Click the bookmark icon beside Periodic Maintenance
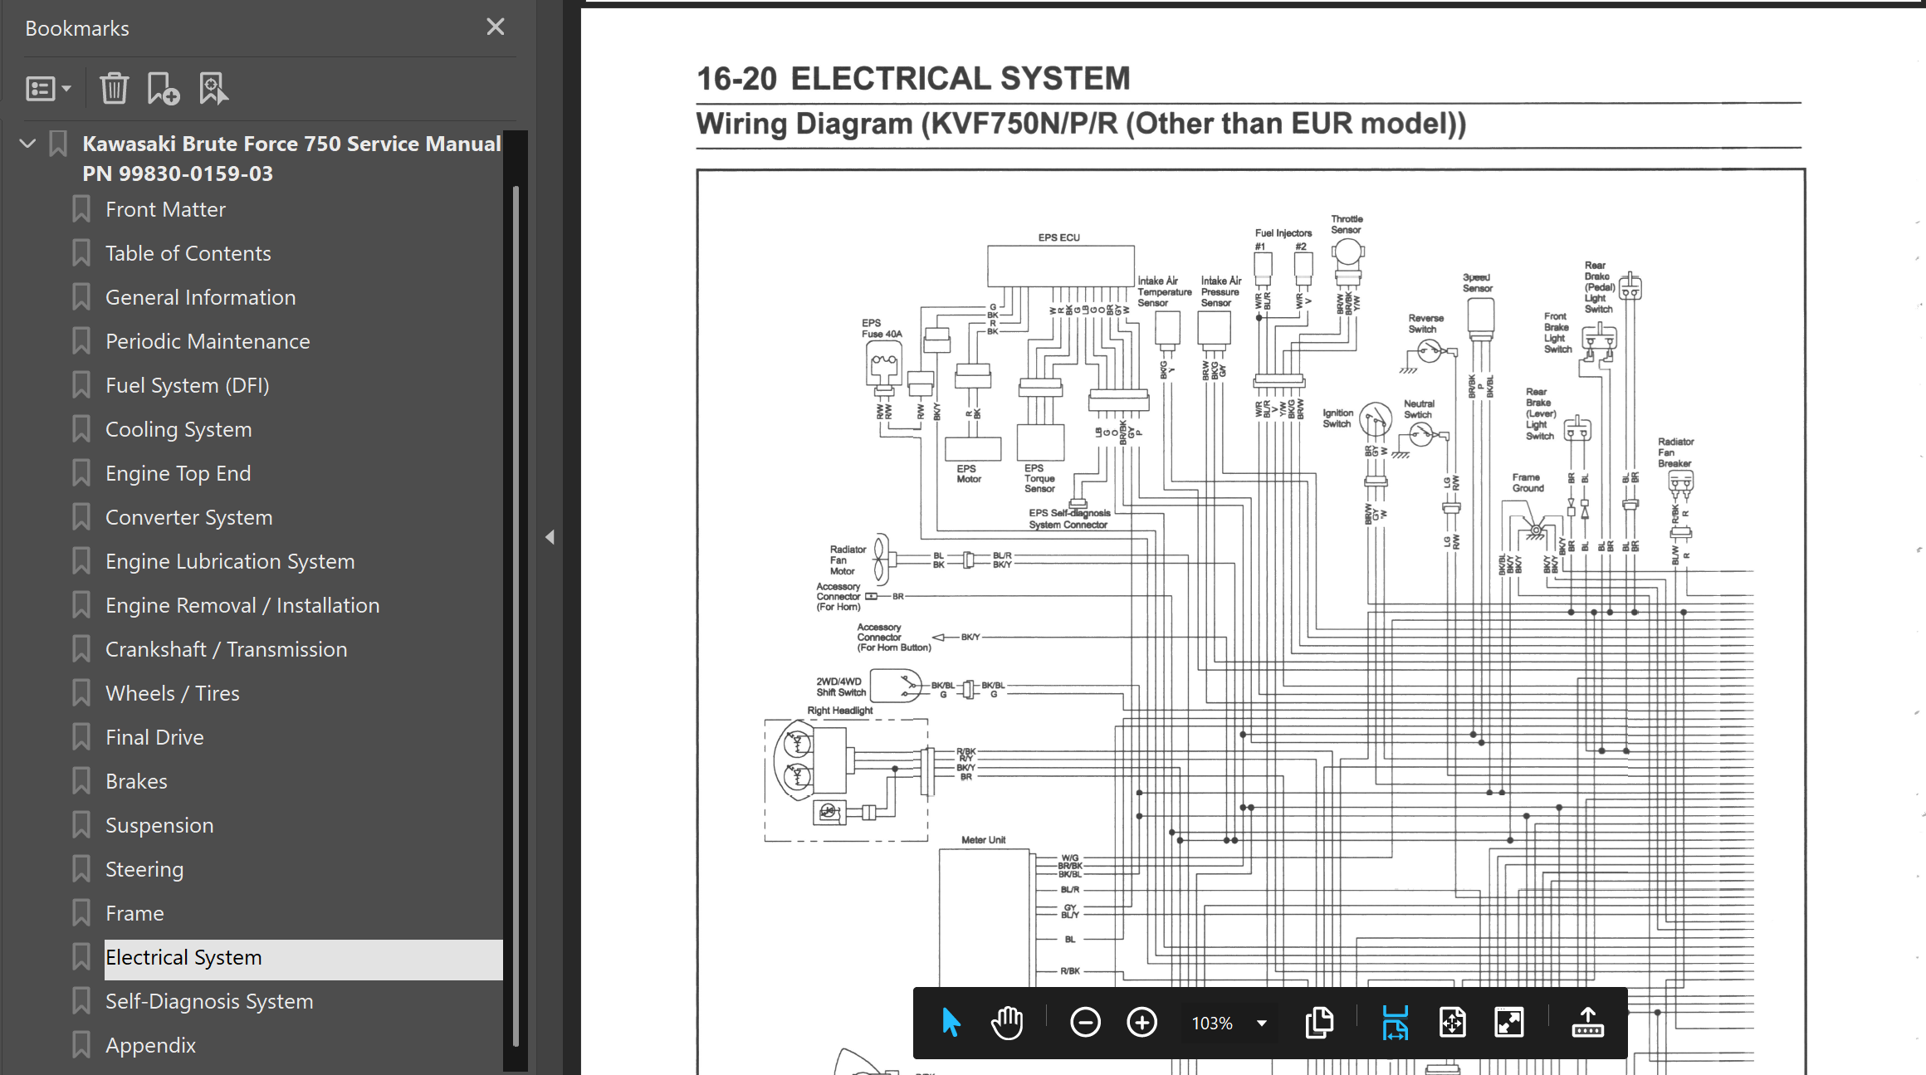The image size is (1926, 1075). tap(81, 341)
